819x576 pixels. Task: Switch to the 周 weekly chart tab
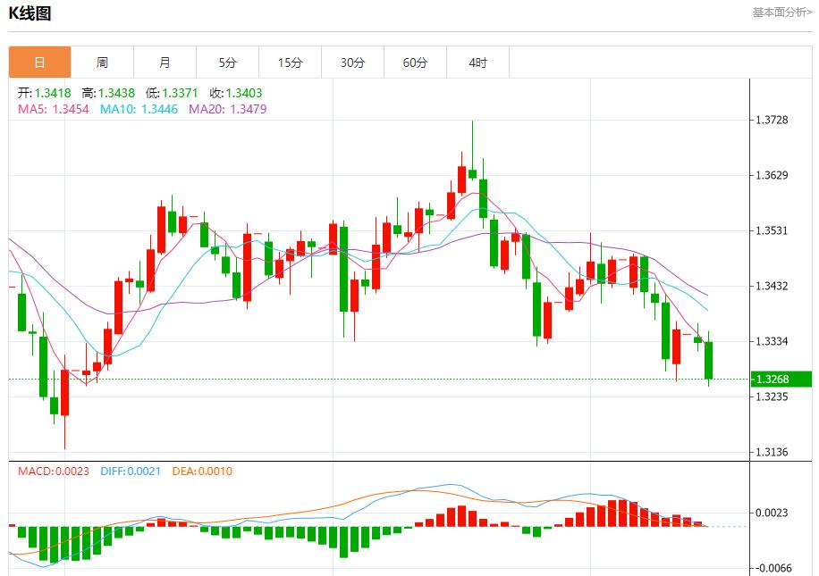pyautogui.click(x=101, y=62)
